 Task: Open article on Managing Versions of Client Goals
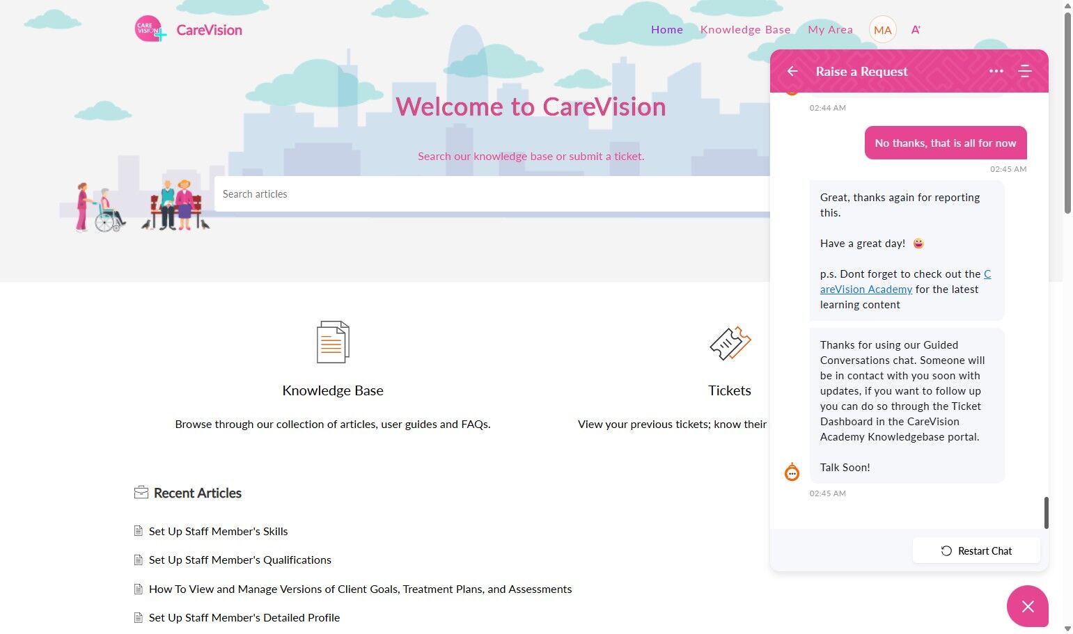(360, 589)
